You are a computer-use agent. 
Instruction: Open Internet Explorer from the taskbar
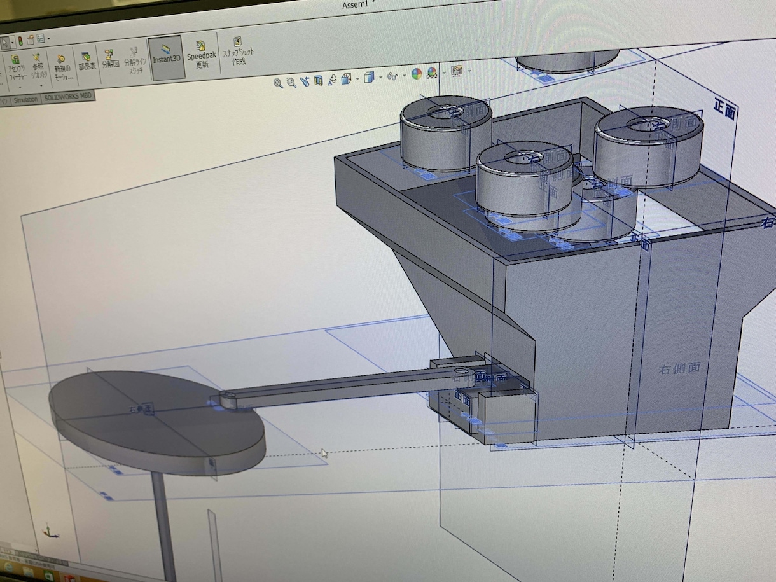pos(9,567)
